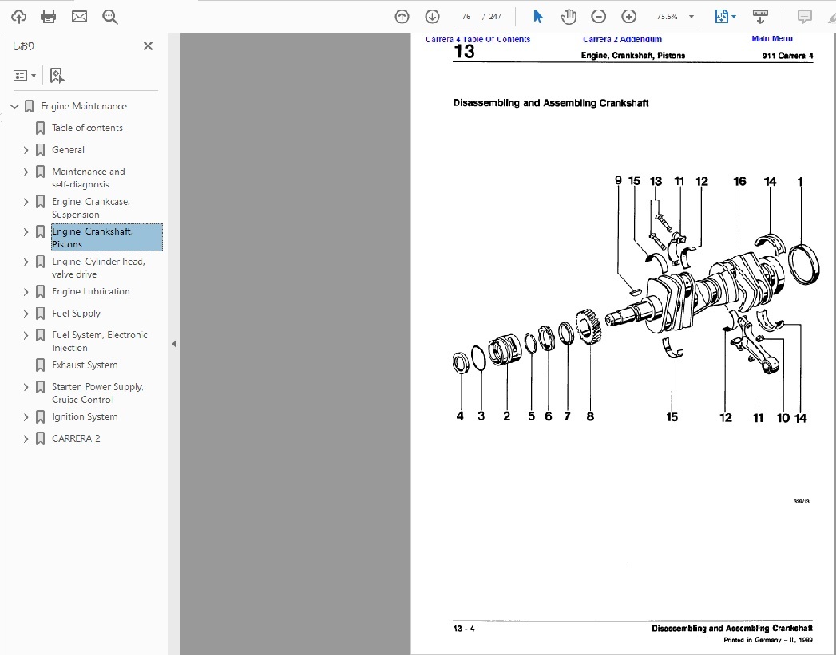Go to previous page arrow
Image resolution: width=836 pixels, height=655 pixels.
[x=402, y=17]
